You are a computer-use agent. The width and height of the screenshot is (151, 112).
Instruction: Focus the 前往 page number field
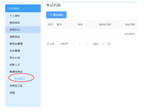pyautogui.click(x=103, y=44)
